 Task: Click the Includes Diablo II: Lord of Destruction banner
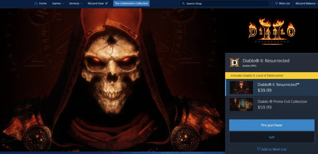(x=272, y=75)
